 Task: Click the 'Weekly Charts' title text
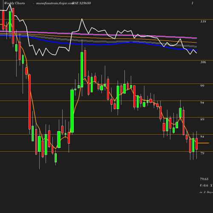pos(14,3)
